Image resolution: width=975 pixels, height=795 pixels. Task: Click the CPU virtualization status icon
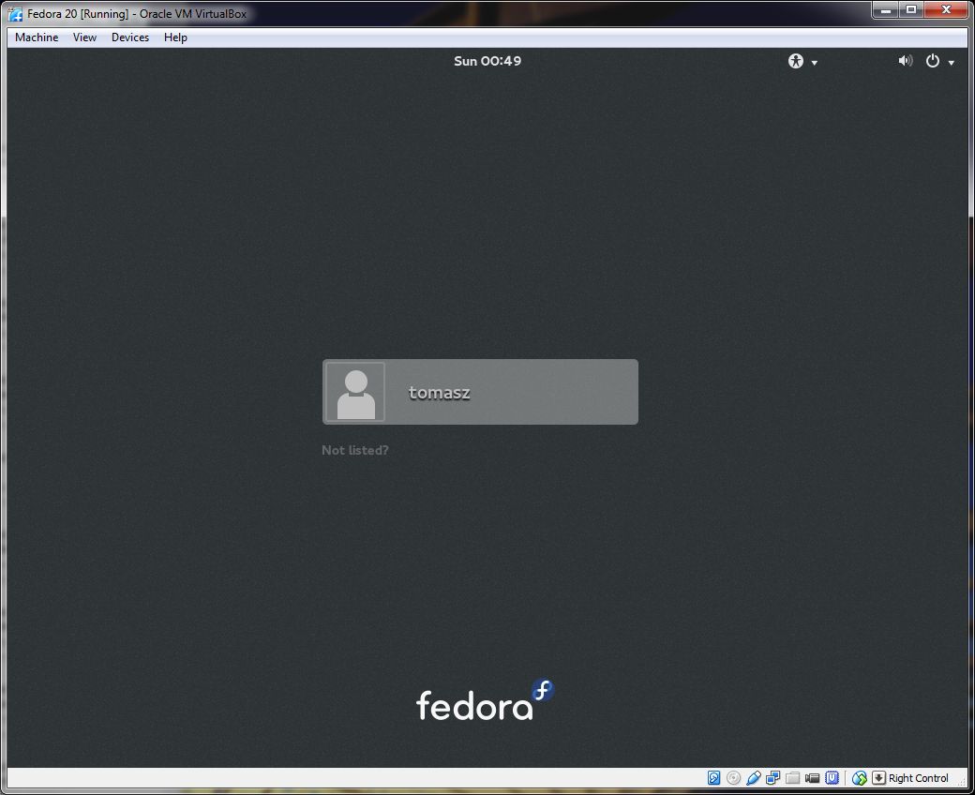point(832,777)
